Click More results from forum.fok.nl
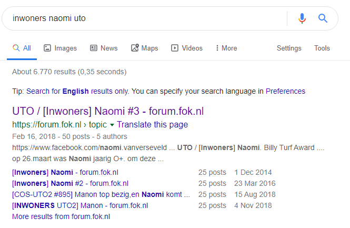Screen dimensions: 350x228 61,216
